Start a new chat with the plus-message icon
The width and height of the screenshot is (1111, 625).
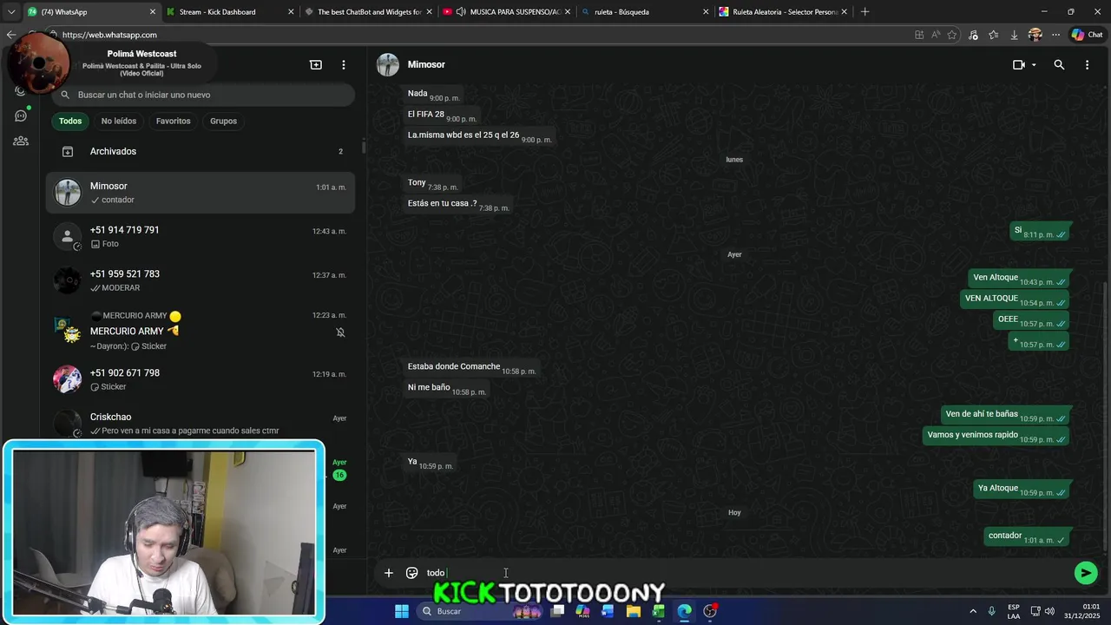pyautogui.click(x=316, y=65)
